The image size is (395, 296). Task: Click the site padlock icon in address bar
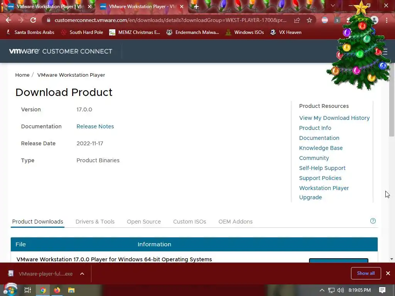pyautogui.click(x=49, y=20)
